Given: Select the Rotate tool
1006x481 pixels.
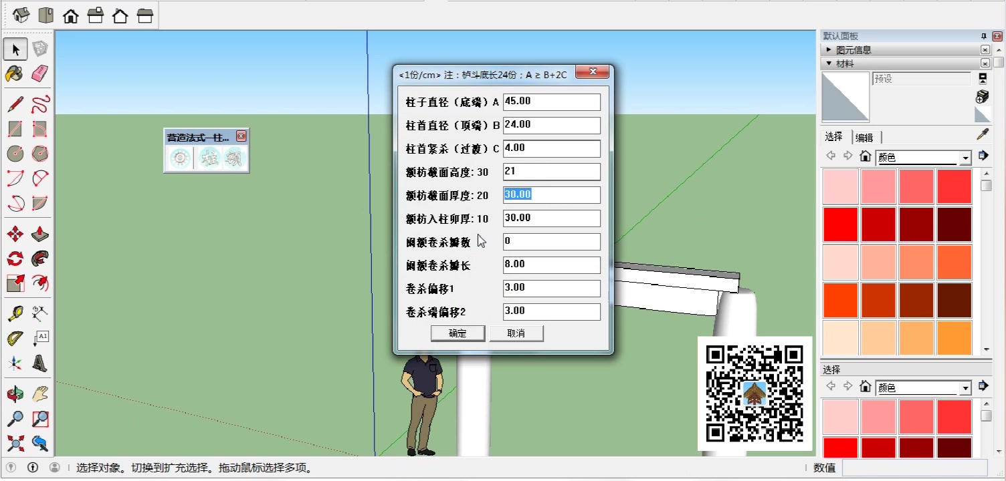Looking at the screenshot, I should 15,259.
